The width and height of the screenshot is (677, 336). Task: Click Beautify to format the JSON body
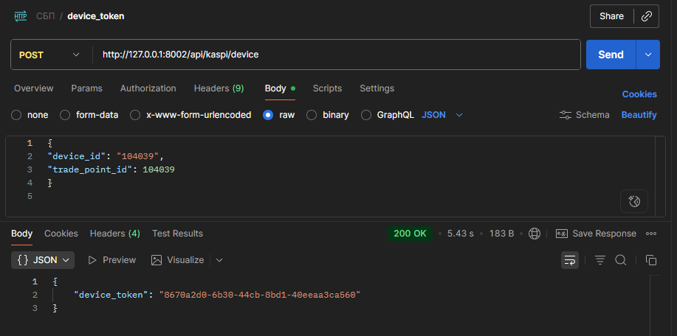[x=639, y=115]
